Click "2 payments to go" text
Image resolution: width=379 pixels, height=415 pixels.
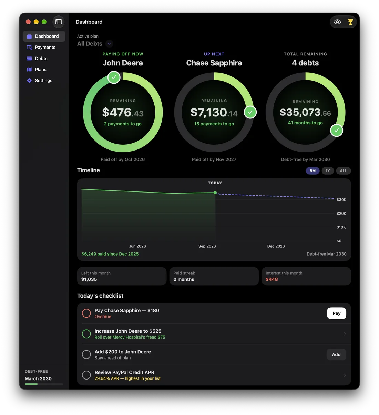point(123,124)
